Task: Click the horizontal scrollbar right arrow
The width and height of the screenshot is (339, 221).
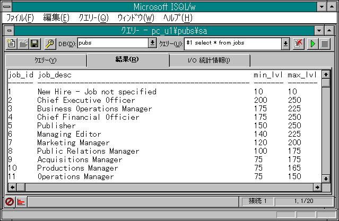Action: 317,187
